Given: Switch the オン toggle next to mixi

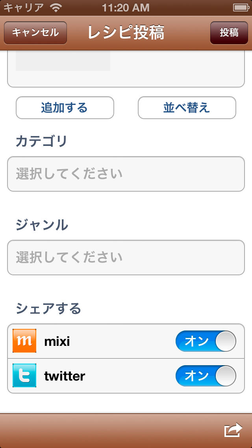Looking at the screenshot, I should click(x=206, y=341).
